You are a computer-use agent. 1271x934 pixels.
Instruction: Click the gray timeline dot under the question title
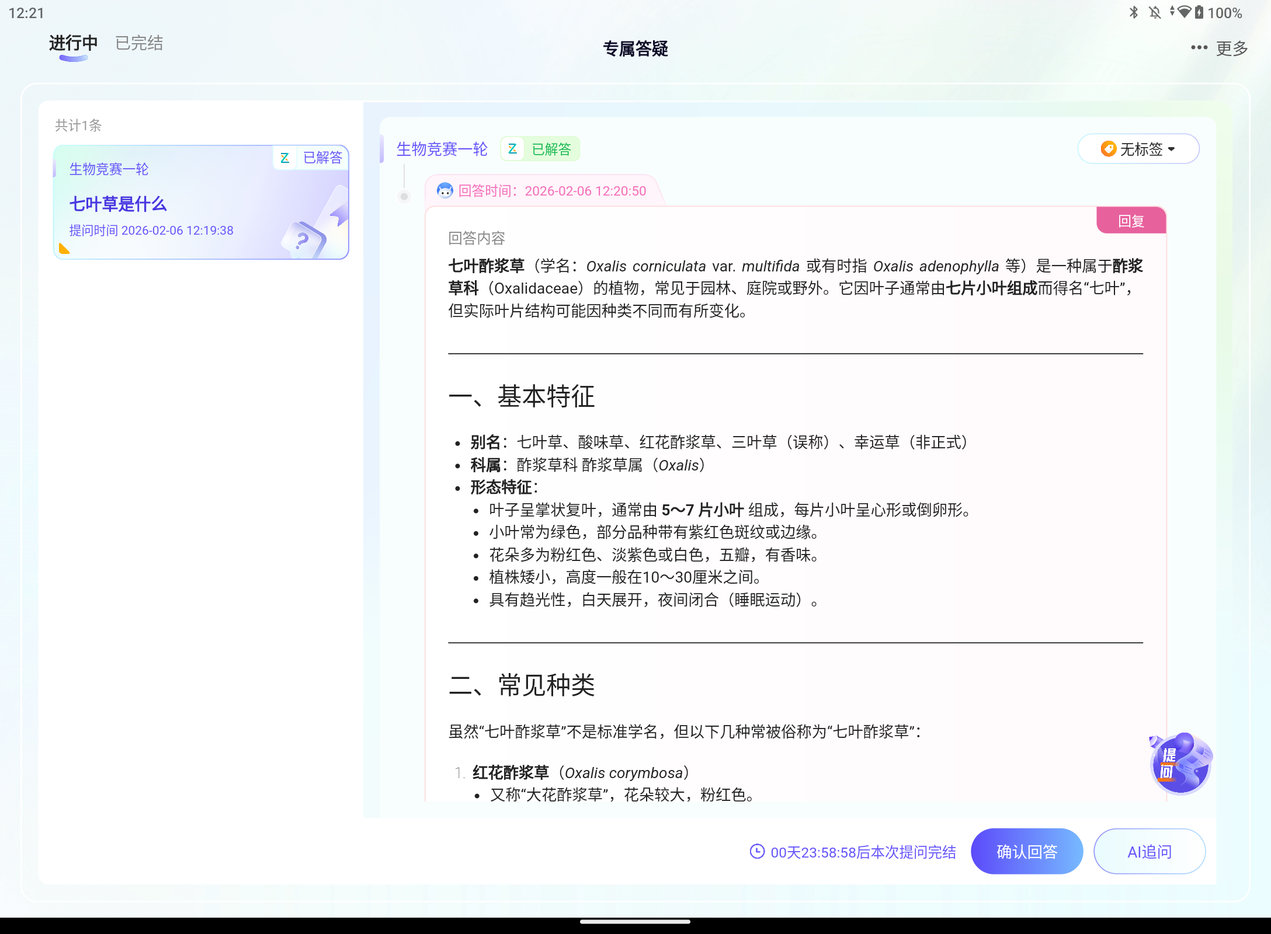(404, 196)
